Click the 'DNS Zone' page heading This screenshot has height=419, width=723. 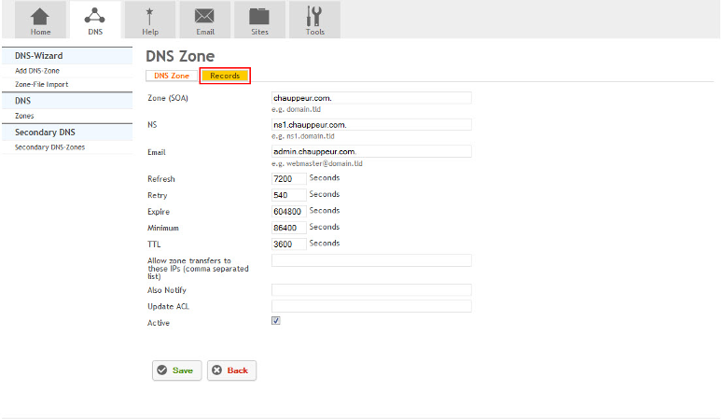tap(180, 56)
